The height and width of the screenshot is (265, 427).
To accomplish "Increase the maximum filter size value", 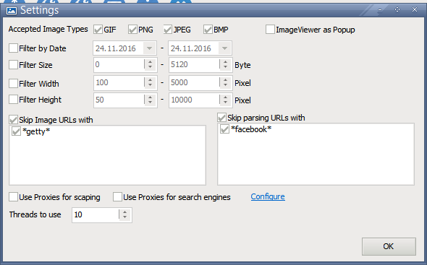I will point(225,62).
